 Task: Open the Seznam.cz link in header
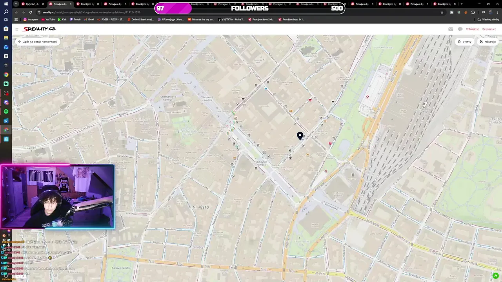pyautogui.click(x=489, y=29)
